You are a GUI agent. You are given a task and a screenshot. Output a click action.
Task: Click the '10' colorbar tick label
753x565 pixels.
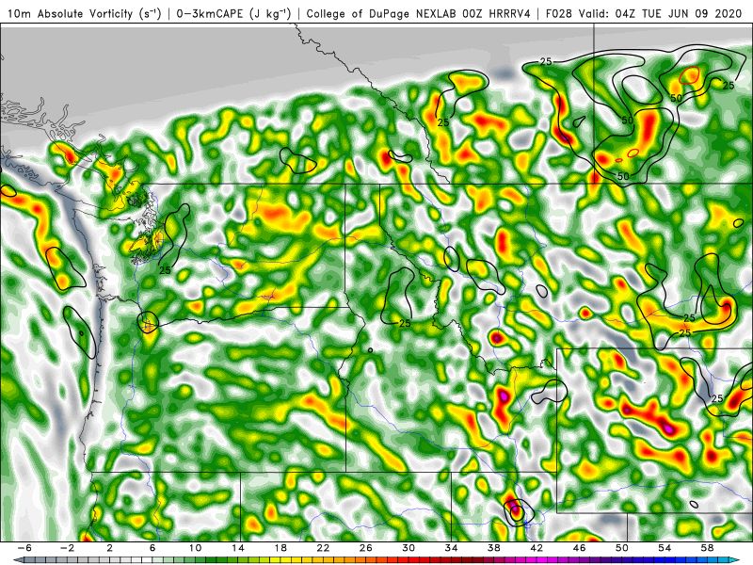(x=195, y=548)
